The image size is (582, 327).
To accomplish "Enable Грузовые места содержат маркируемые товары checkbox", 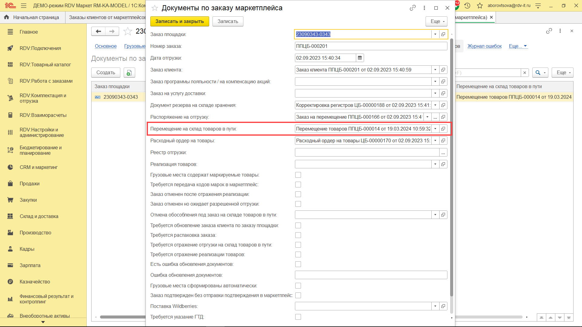I will pos(298,175).
